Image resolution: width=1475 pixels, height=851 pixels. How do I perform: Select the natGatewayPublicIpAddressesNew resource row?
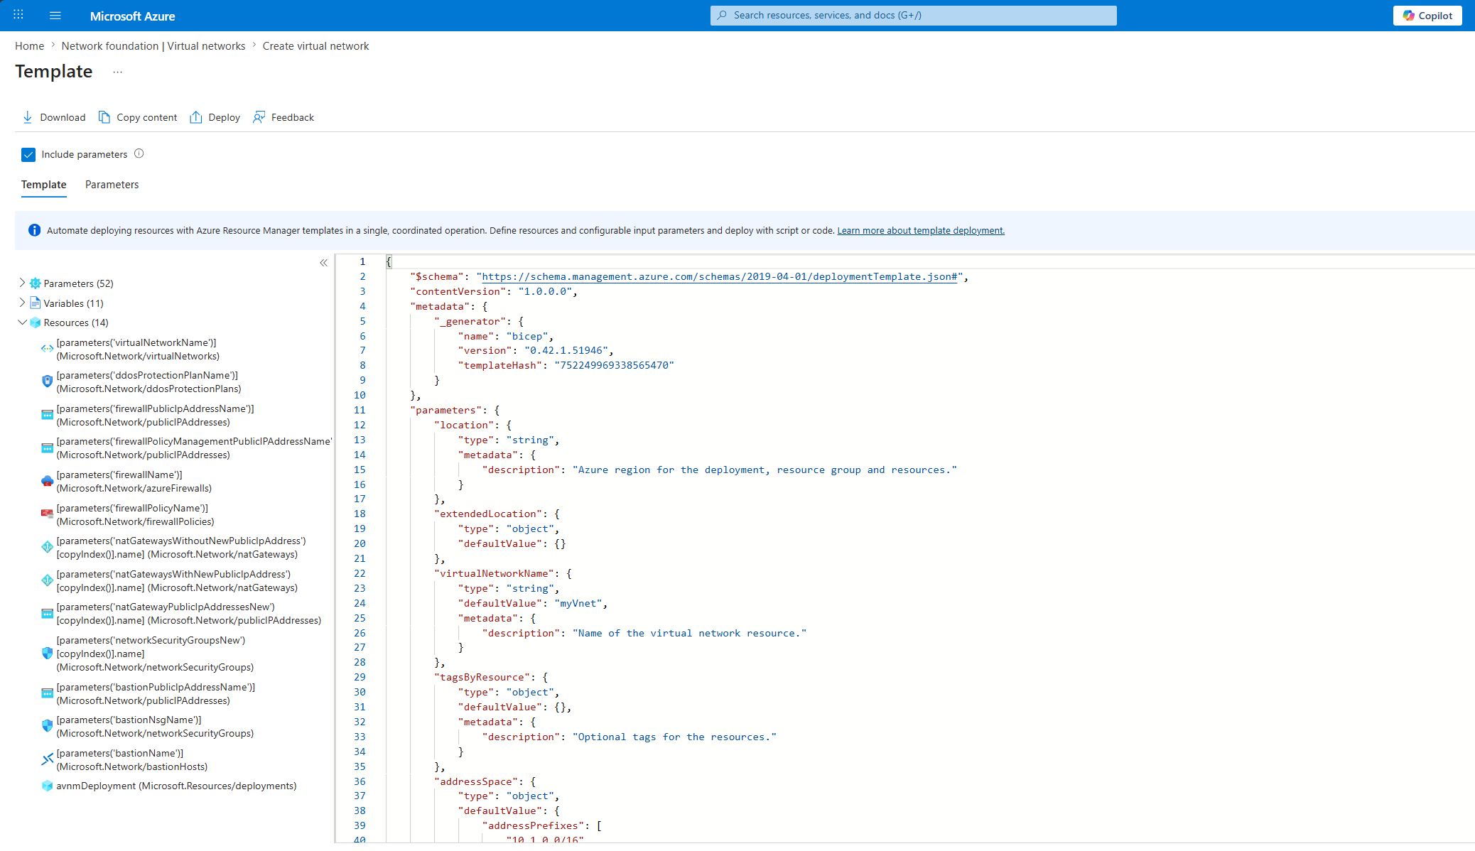[182, 614]
